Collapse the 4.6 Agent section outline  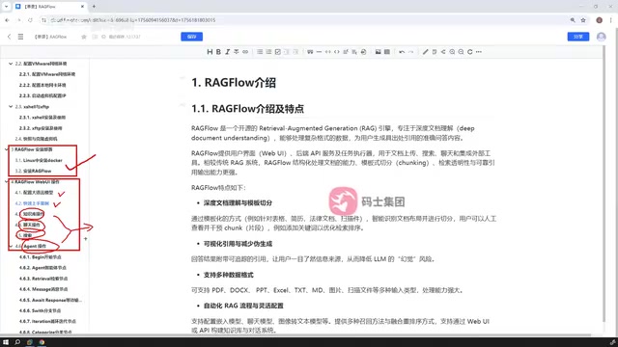tap(11, 247)
